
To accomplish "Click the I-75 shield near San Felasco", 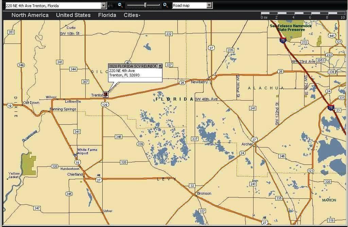I will 283,40.
